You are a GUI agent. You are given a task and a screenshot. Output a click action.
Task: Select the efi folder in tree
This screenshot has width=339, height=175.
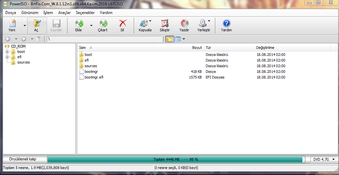19,57
